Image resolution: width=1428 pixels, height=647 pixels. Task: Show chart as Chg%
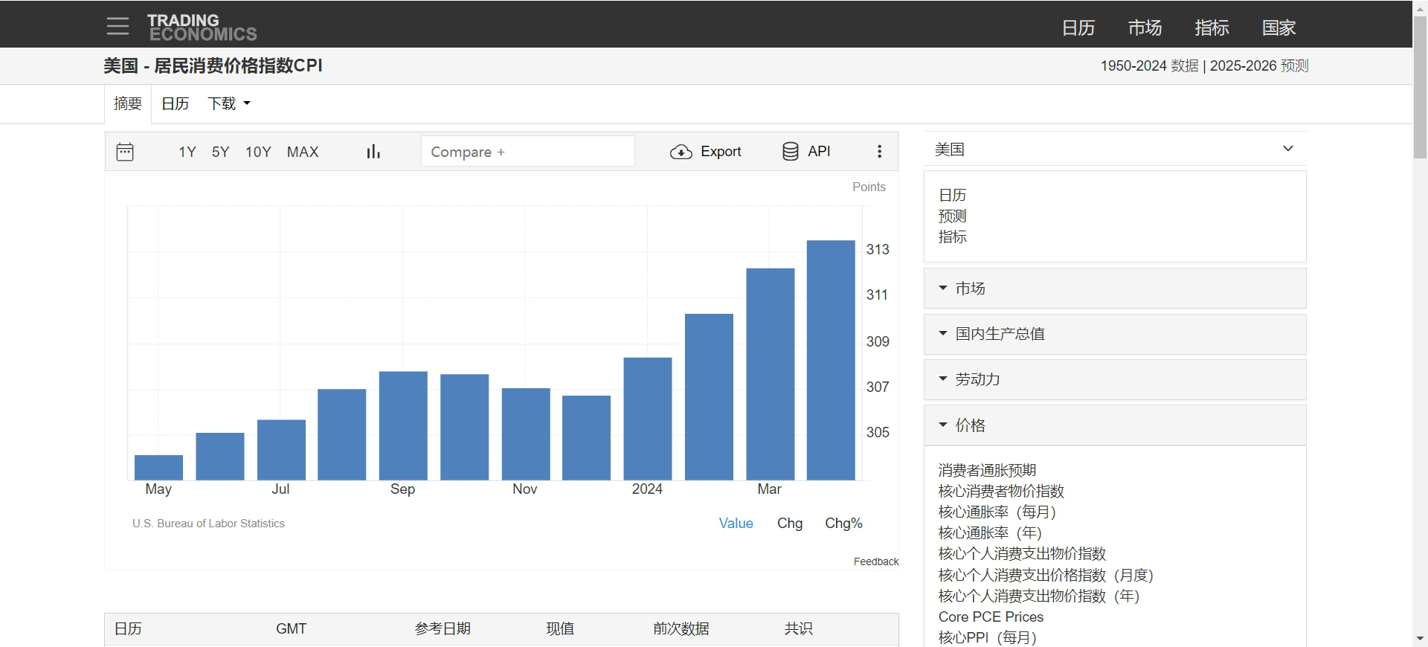pyautogui.click(x=843, y=524)
